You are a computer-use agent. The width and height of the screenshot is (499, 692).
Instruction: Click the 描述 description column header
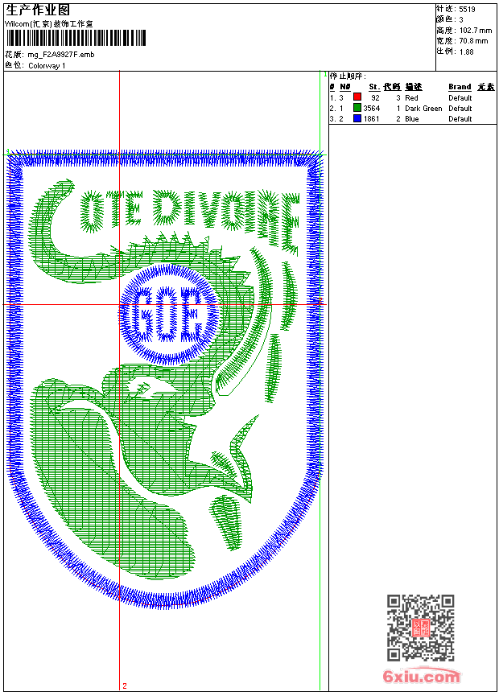point(414,87)
